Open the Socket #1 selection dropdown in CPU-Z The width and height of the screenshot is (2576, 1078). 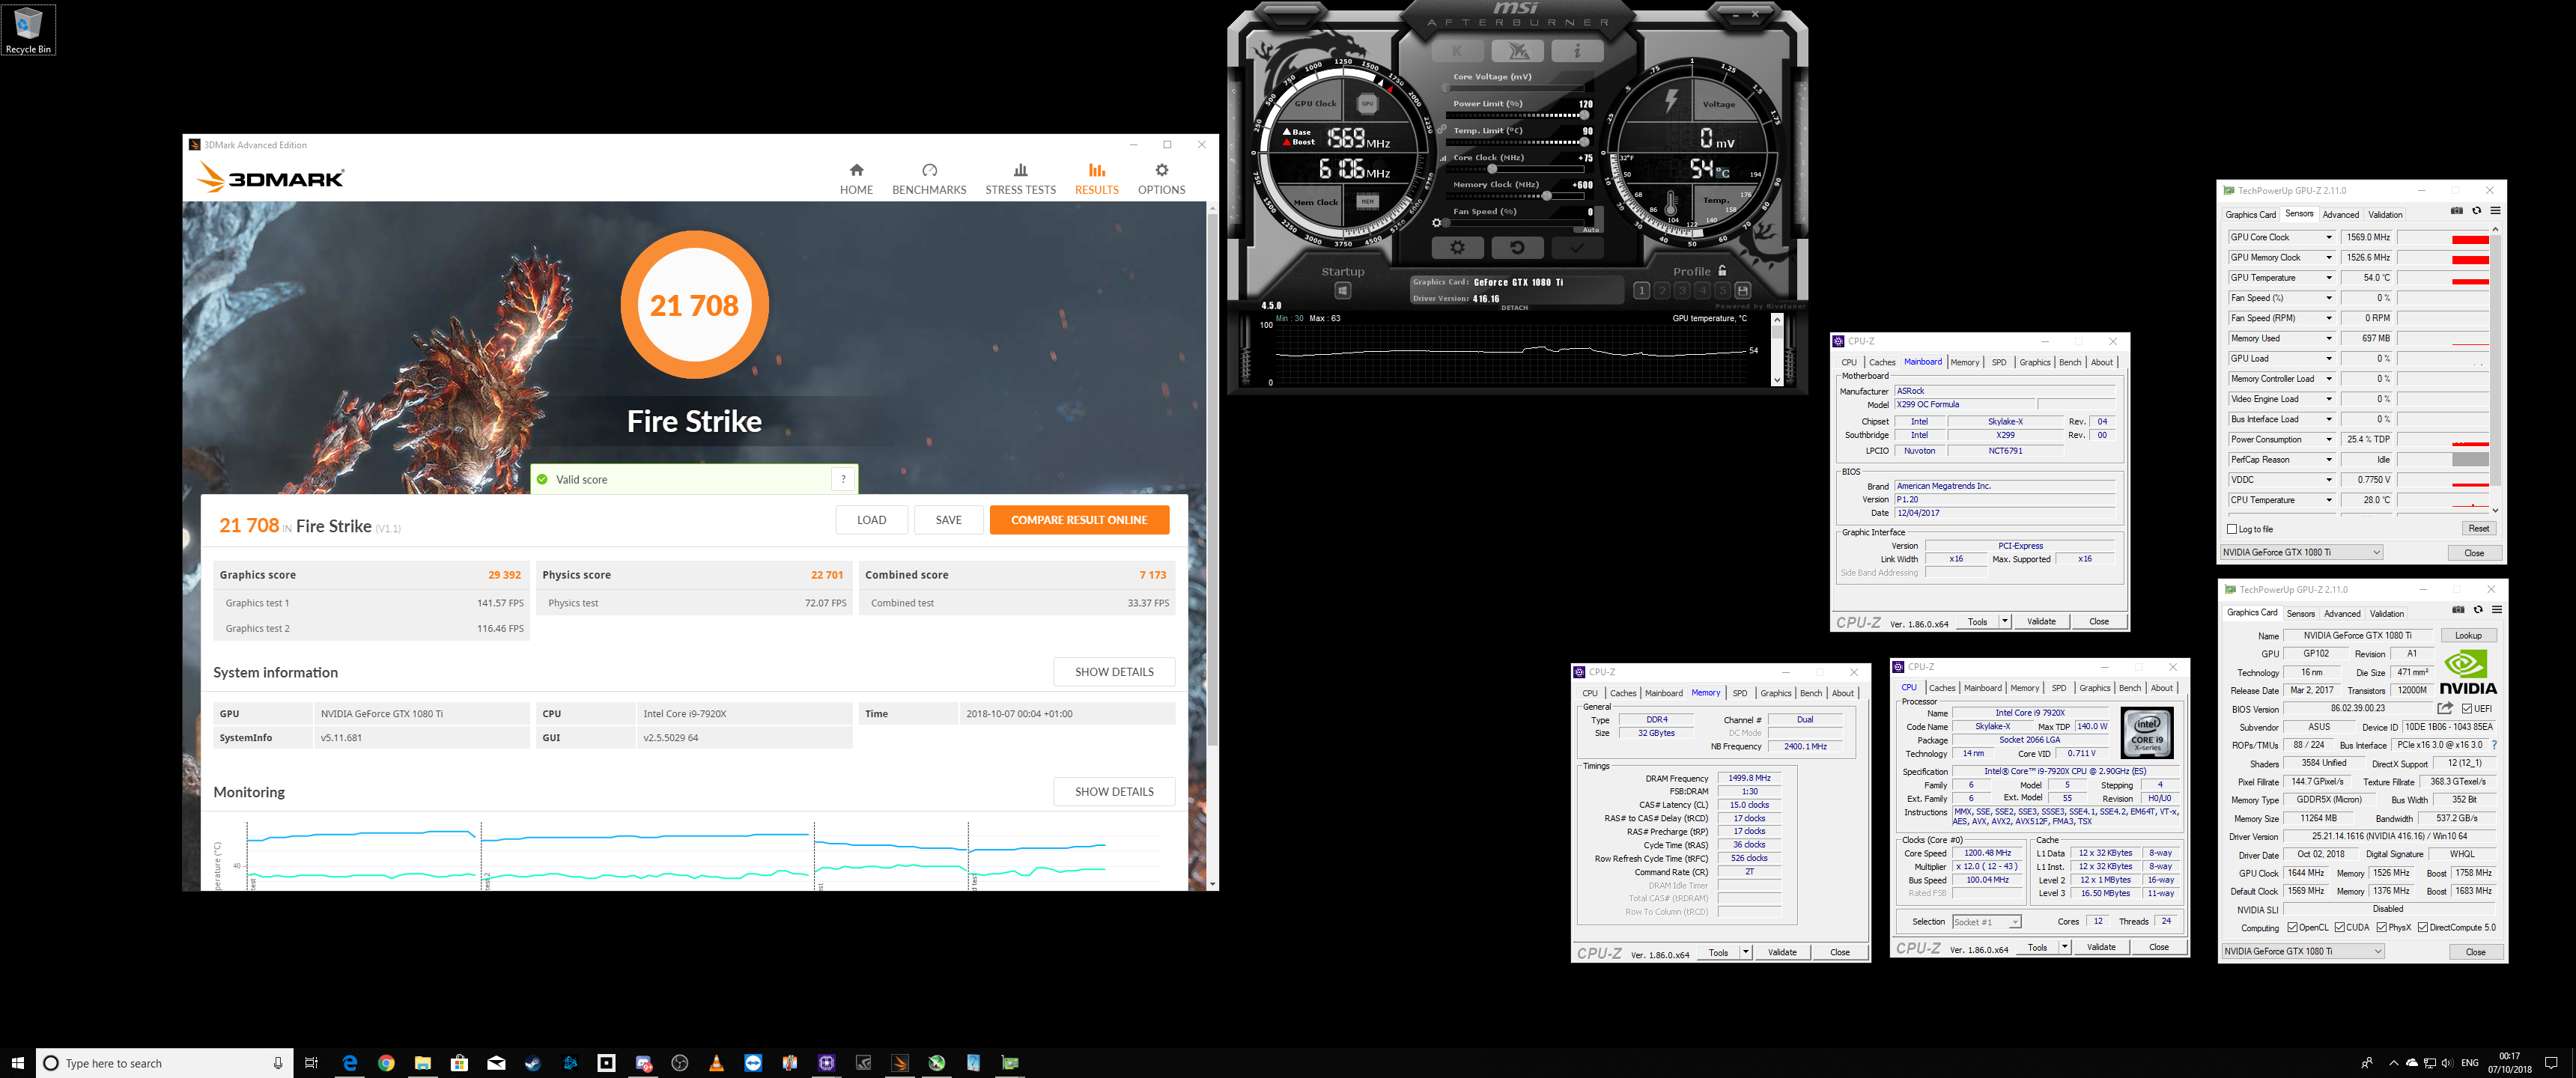coord(1986,921)
